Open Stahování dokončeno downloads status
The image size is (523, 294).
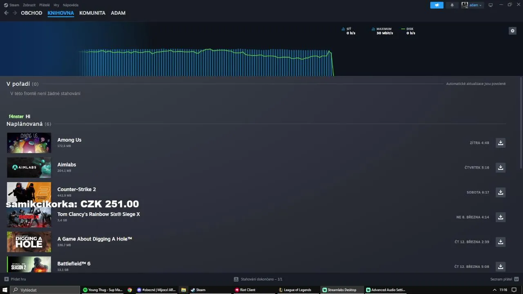tap(258, 279)
